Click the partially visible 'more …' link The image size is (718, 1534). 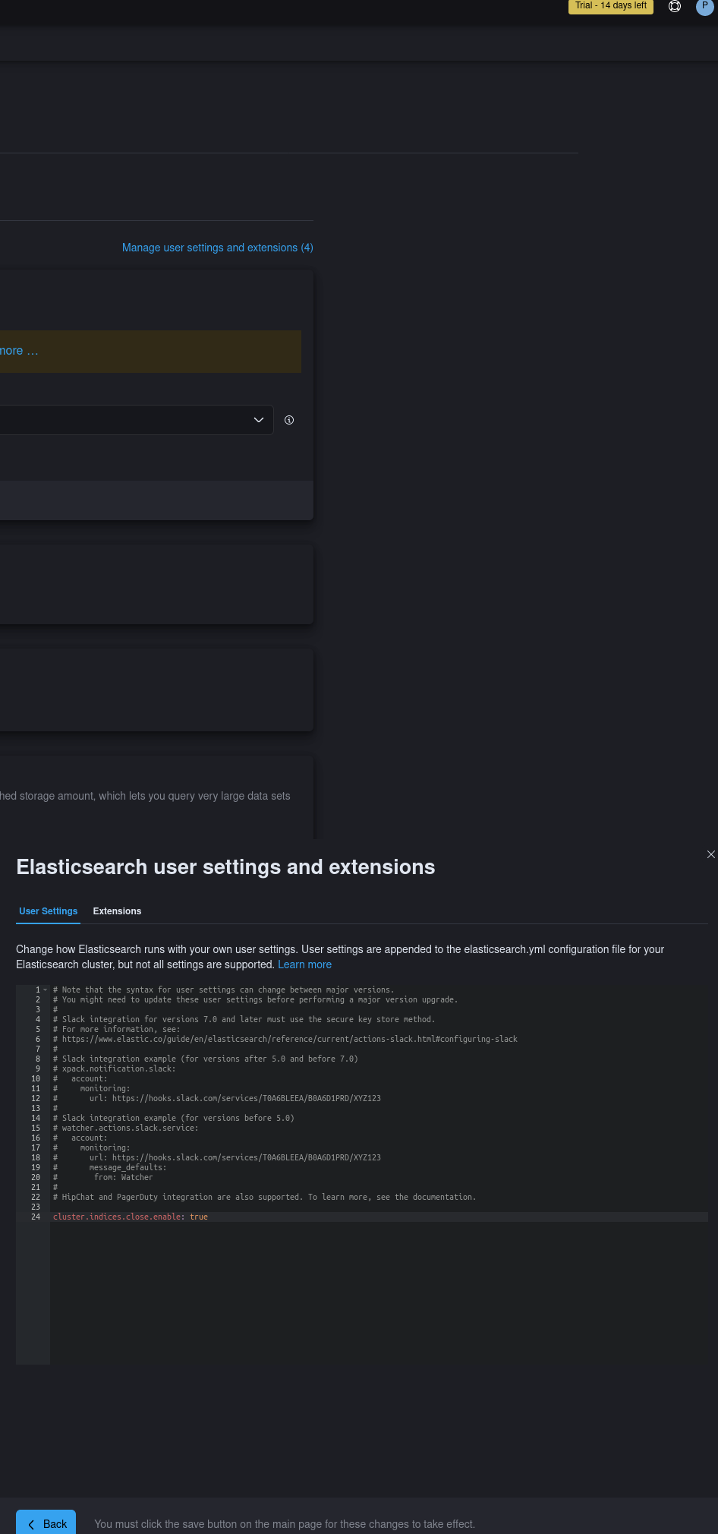[19, 351]
